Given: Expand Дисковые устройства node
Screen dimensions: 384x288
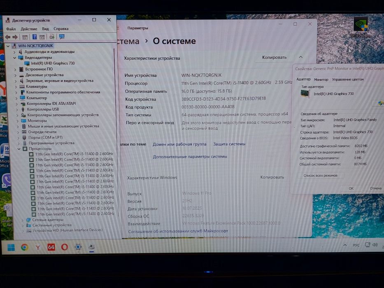Looking at the screenshot, I should point(15,75).
